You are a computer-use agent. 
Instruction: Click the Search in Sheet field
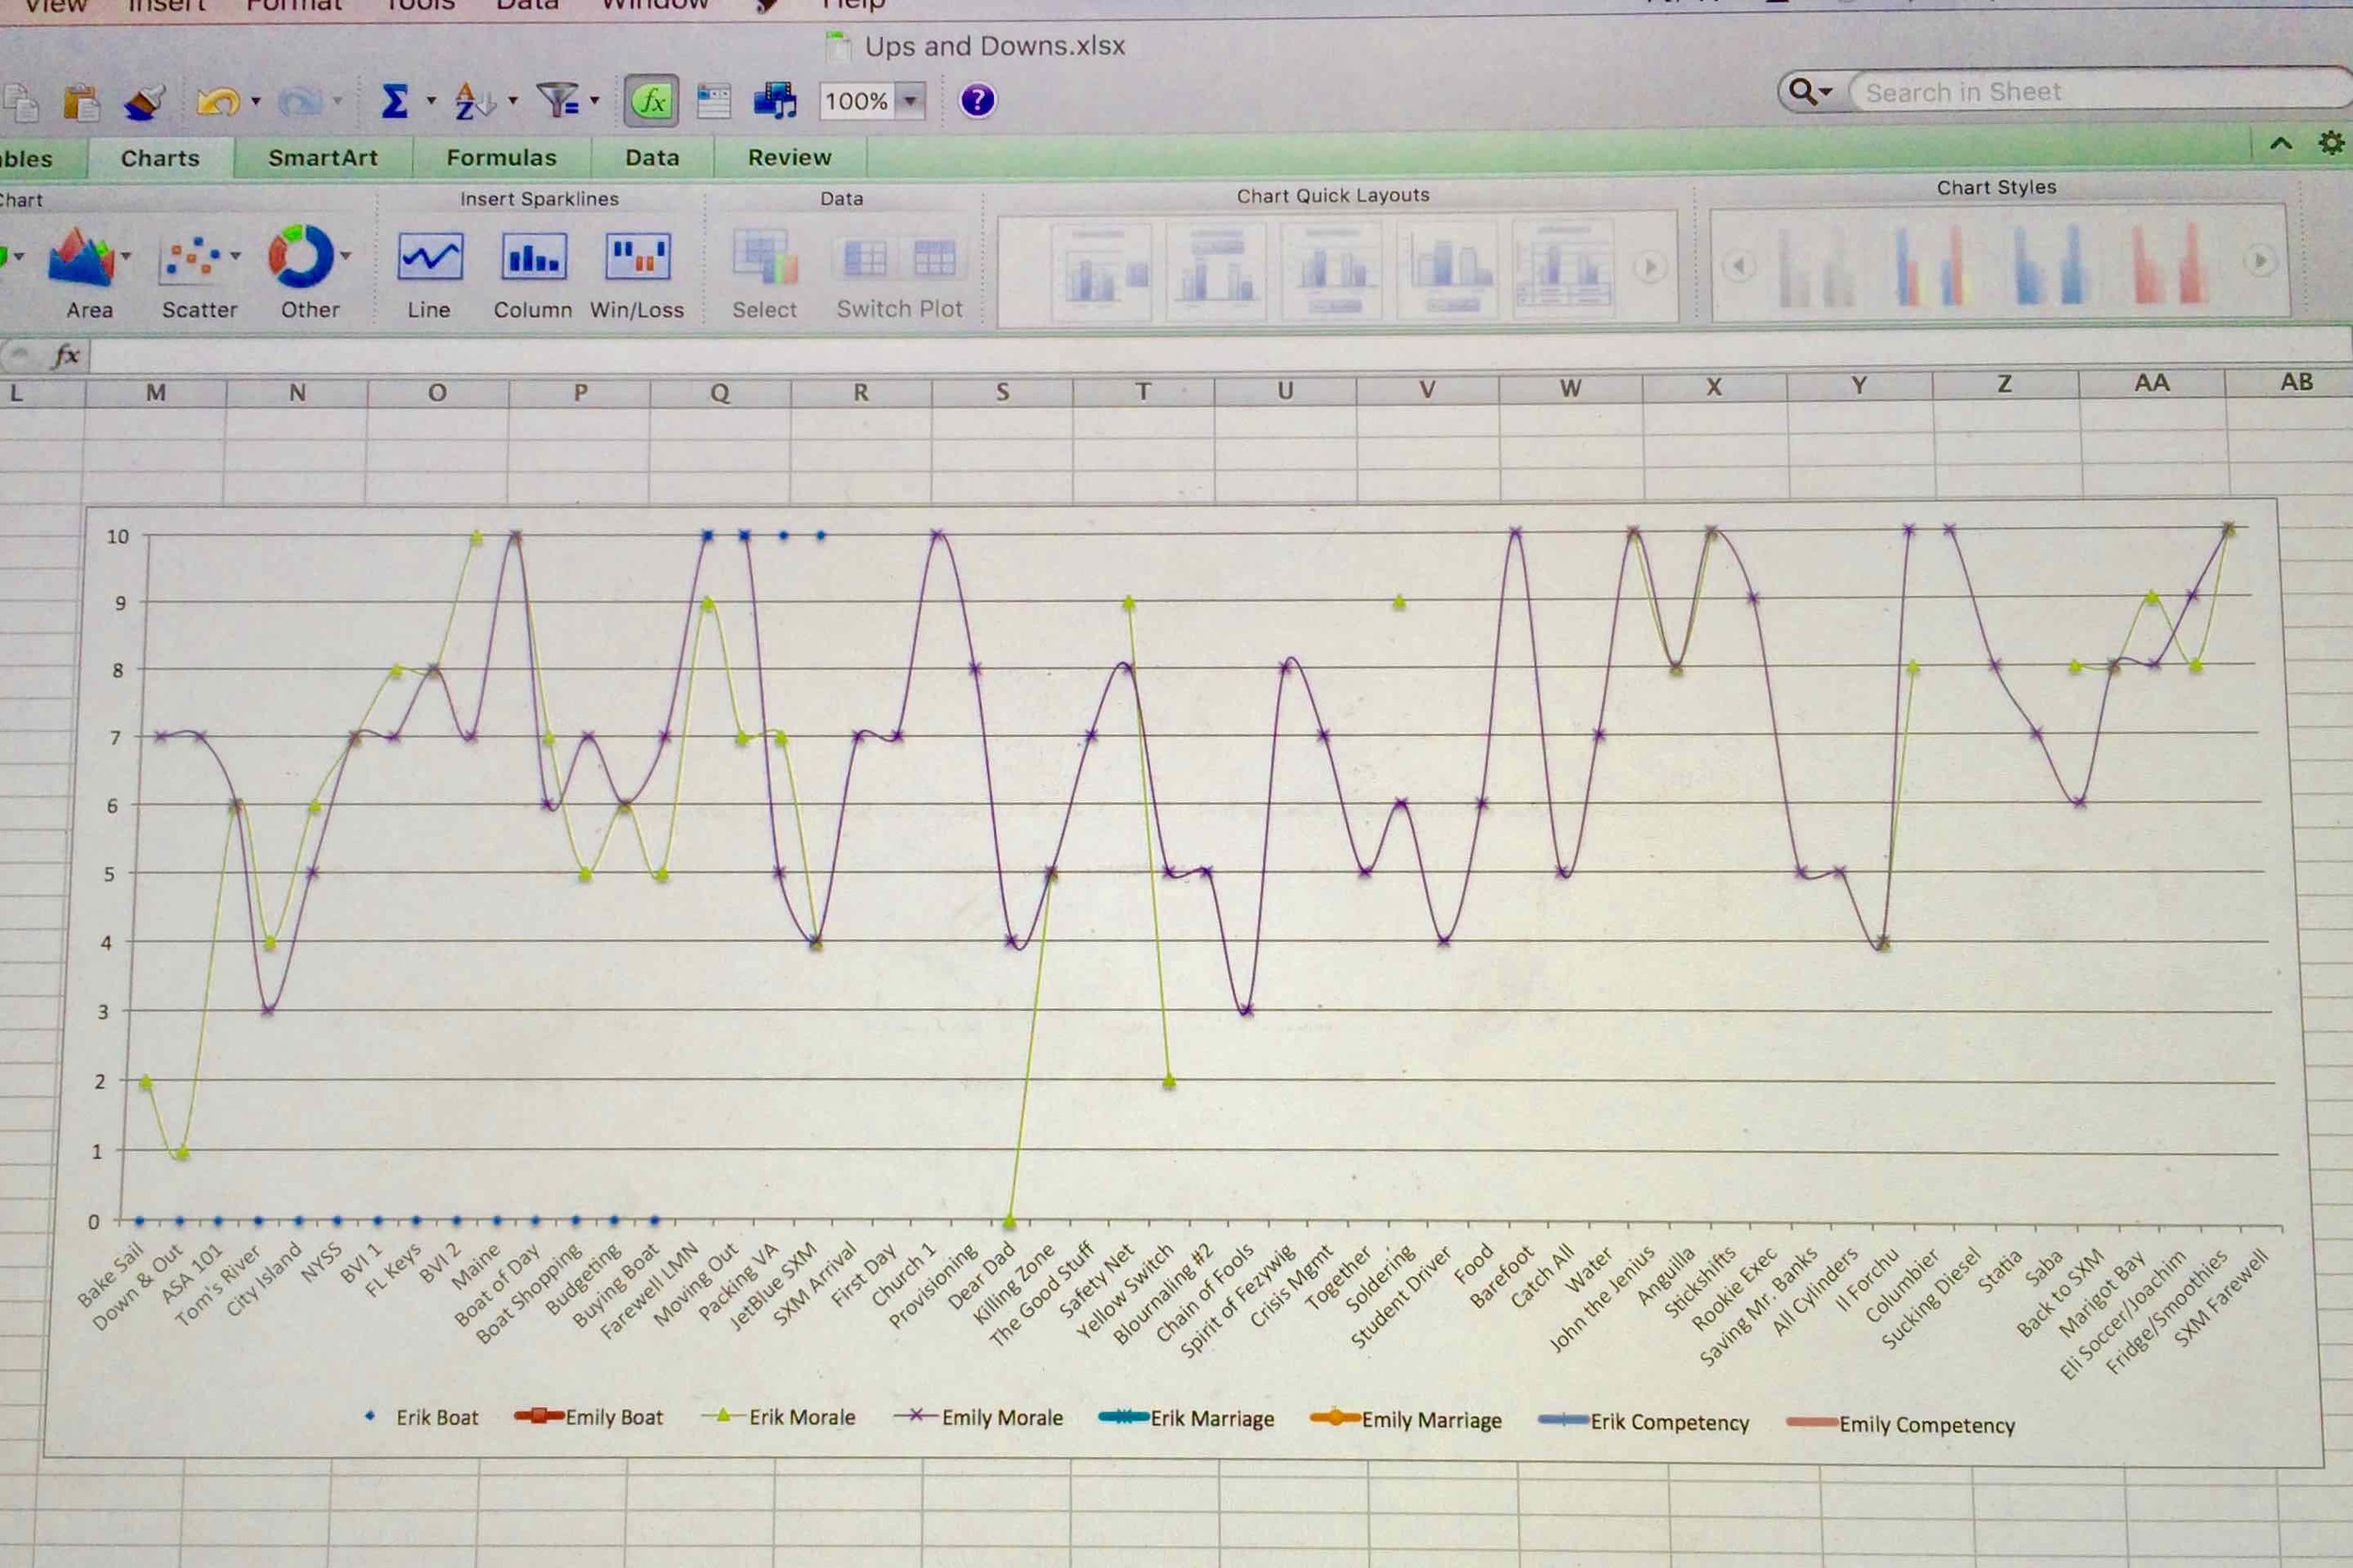click(2100, 92)
